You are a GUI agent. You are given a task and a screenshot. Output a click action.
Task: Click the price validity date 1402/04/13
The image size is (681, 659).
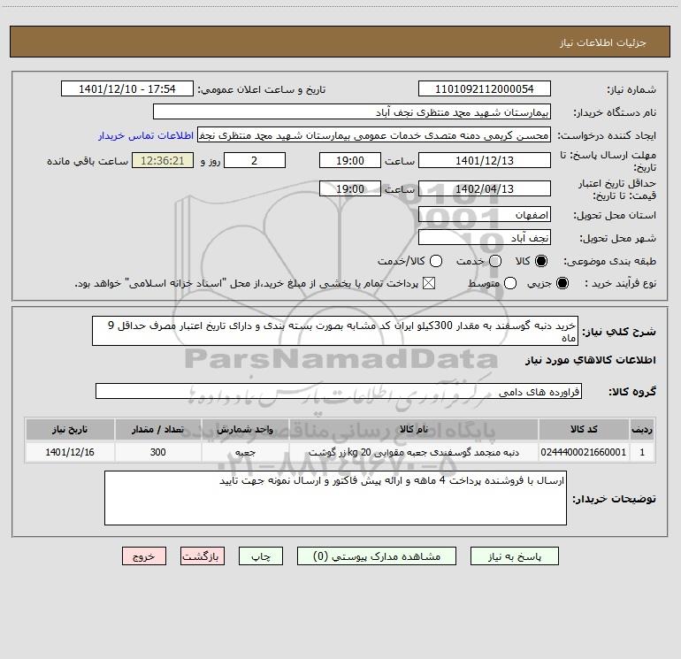[x=485, y=188]
